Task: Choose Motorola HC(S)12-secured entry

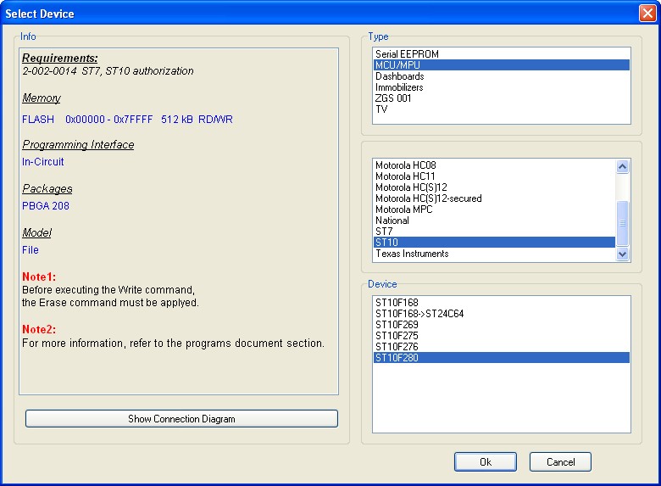Action: coord(495,198)
